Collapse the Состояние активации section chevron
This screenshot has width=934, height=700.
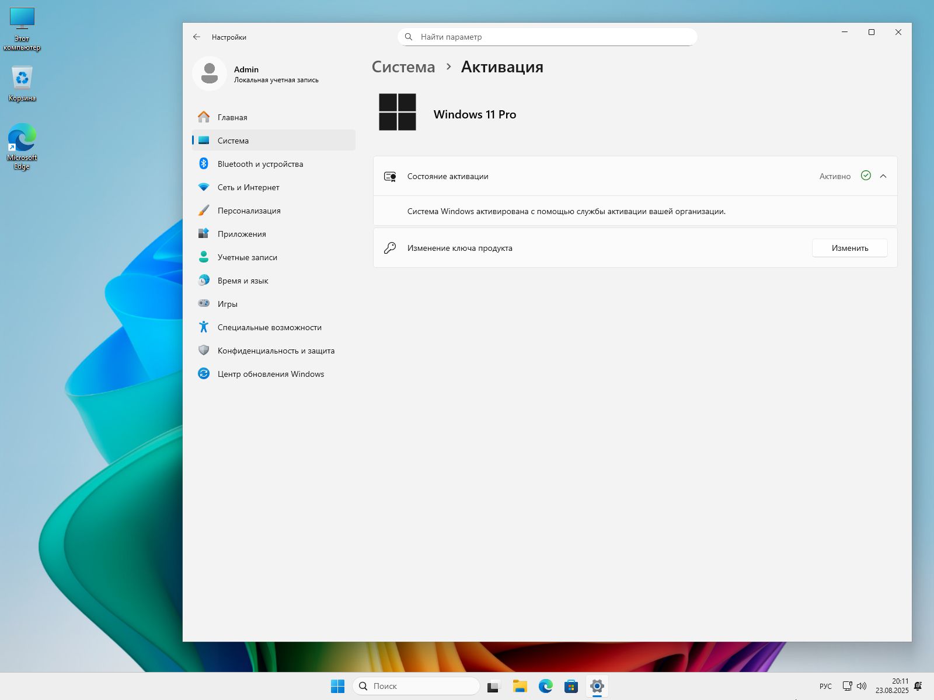pyautogui.click(x=883, y=176)
